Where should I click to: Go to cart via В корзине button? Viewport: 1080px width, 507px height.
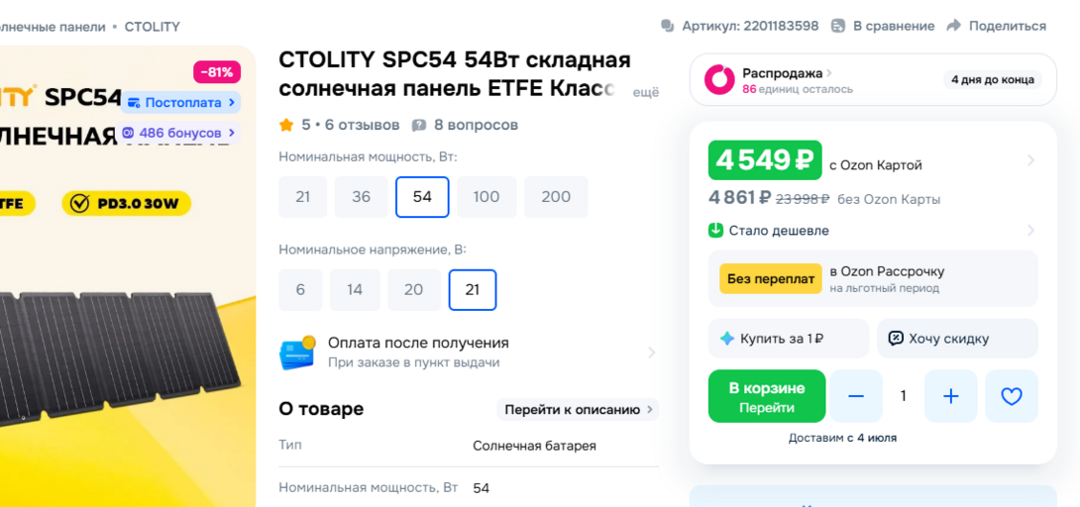[767, 396]
